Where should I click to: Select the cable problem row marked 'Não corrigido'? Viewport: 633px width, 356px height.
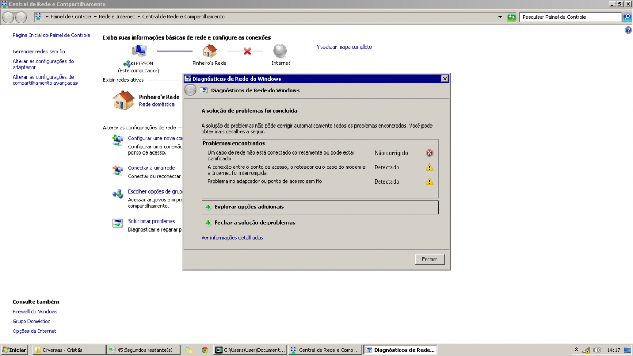320,155
